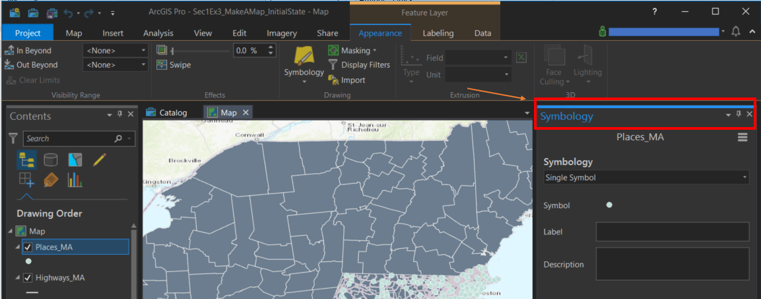This screenshot has height=299, width=761.
Task: Click the Symbol point swatch in Symbology pane
Action: [609, 205]
